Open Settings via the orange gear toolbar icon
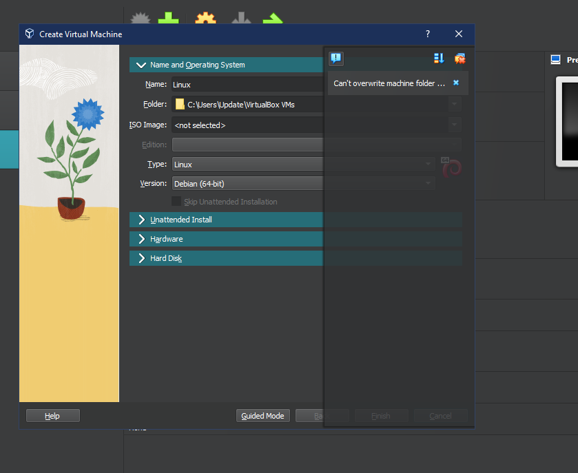 tap(205, 18)
